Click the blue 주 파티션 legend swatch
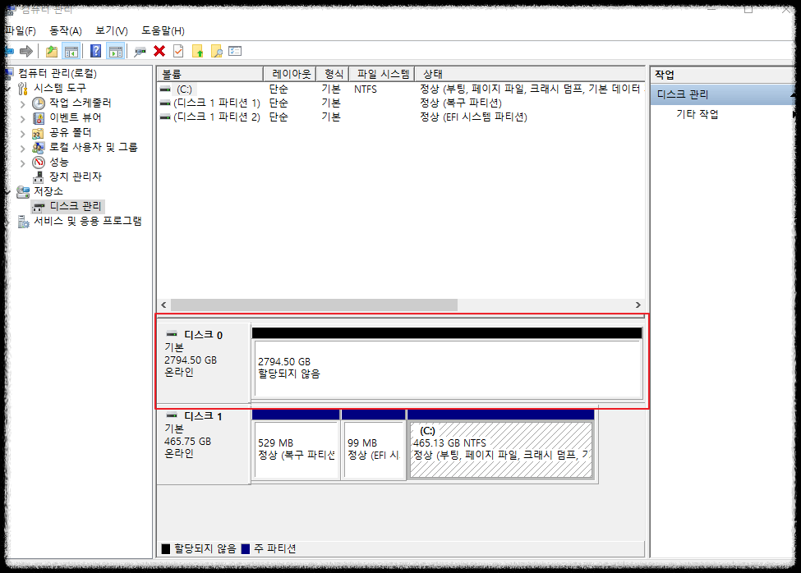801x573 pixels. click(245, 548)
